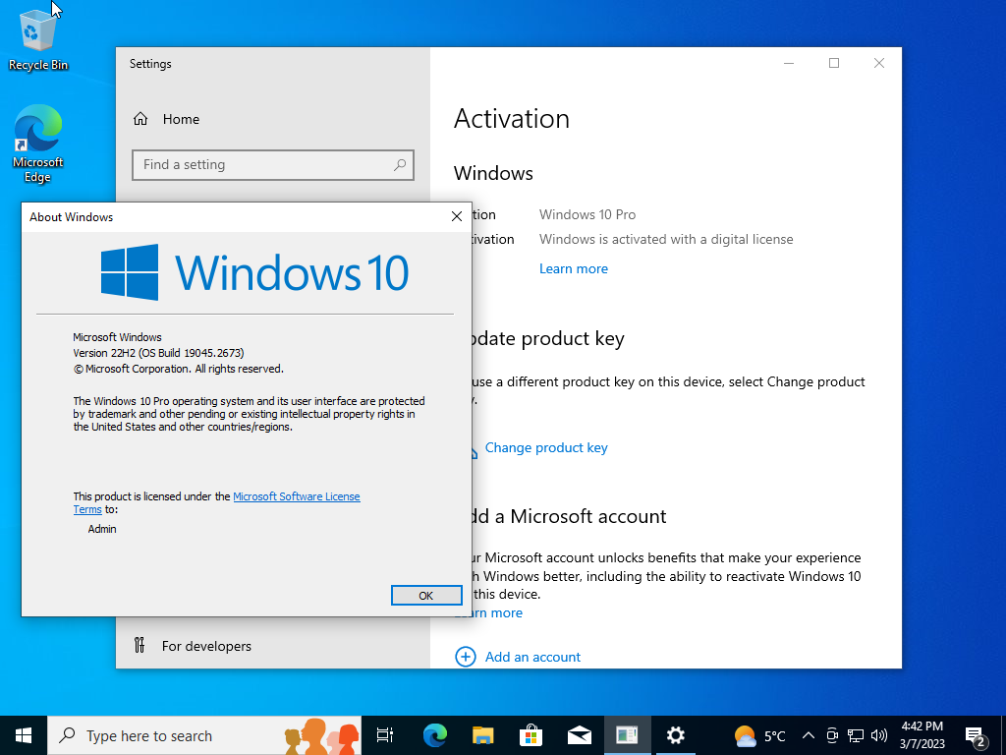Maximize the Settings window

click(x=834, y=63)
